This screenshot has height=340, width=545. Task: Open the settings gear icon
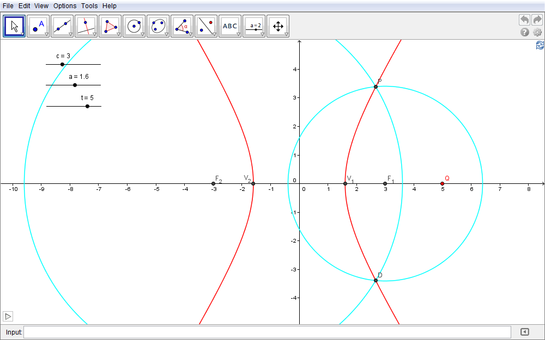point(537,33)
